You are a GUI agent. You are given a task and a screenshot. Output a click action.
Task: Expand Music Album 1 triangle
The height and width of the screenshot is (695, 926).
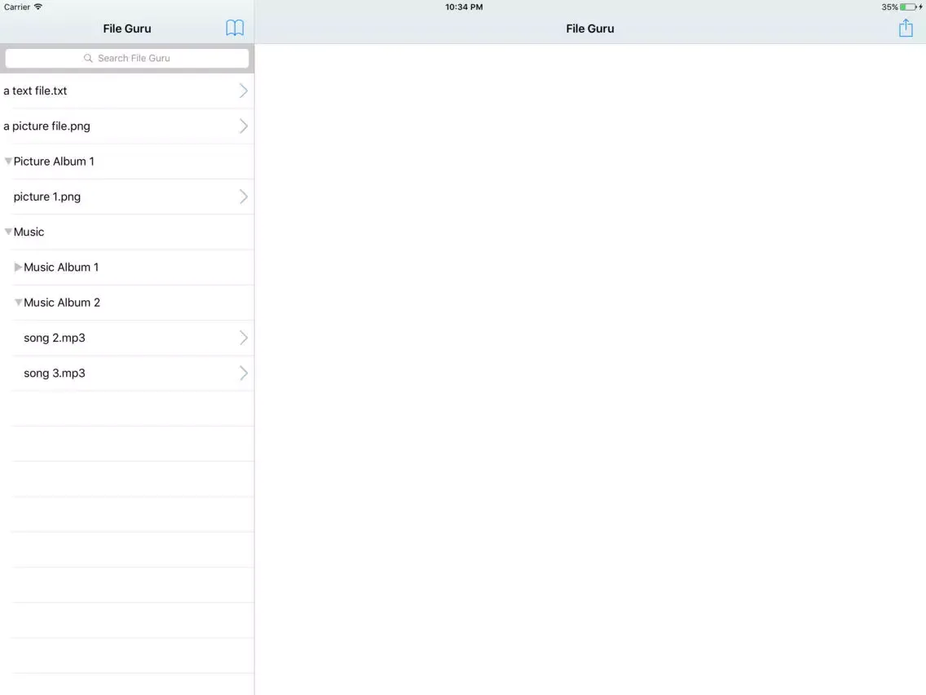18,267
